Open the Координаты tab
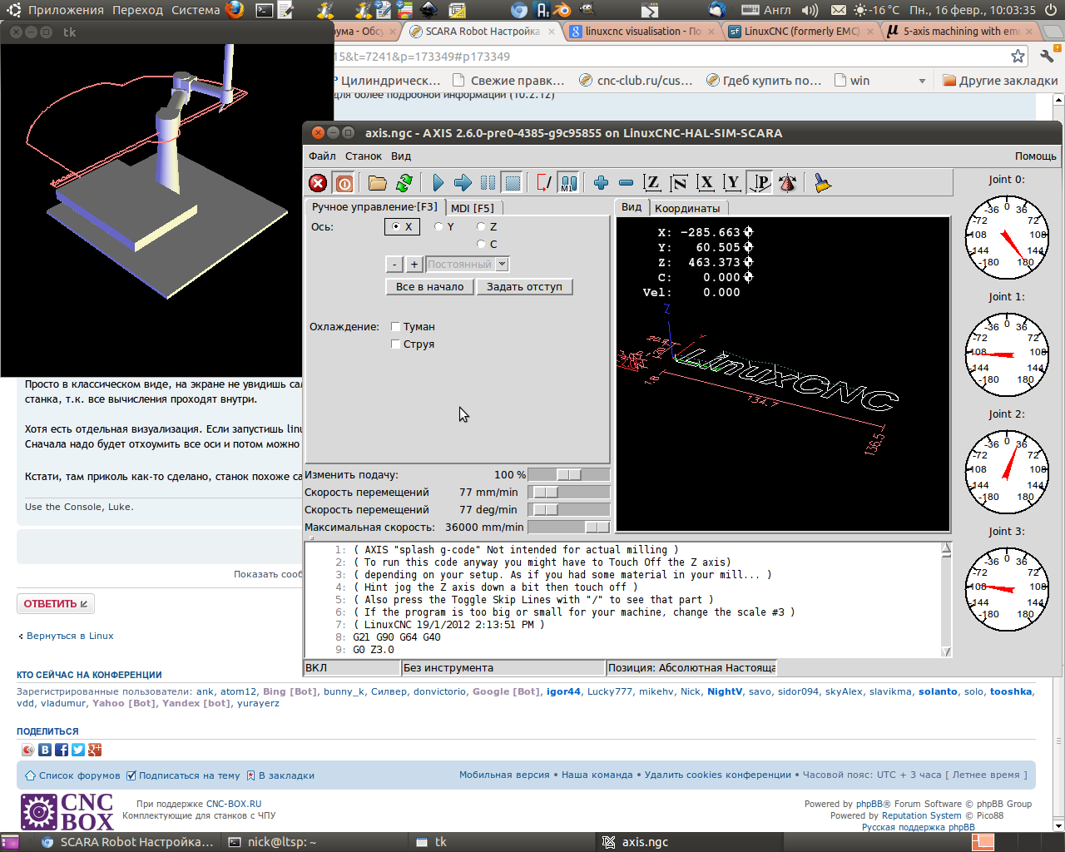Image resolution: width=1065 pixels, height=852 pixels. (x=687, y=208)
